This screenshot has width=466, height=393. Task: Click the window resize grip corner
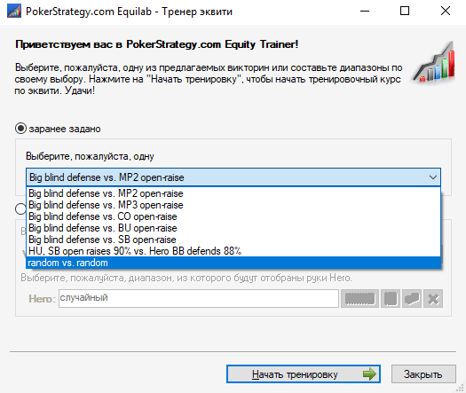click(x=461, y=388)
